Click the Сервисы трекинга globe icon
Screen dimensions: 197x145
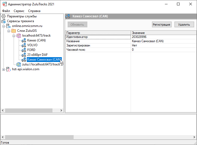pos(3,21)
